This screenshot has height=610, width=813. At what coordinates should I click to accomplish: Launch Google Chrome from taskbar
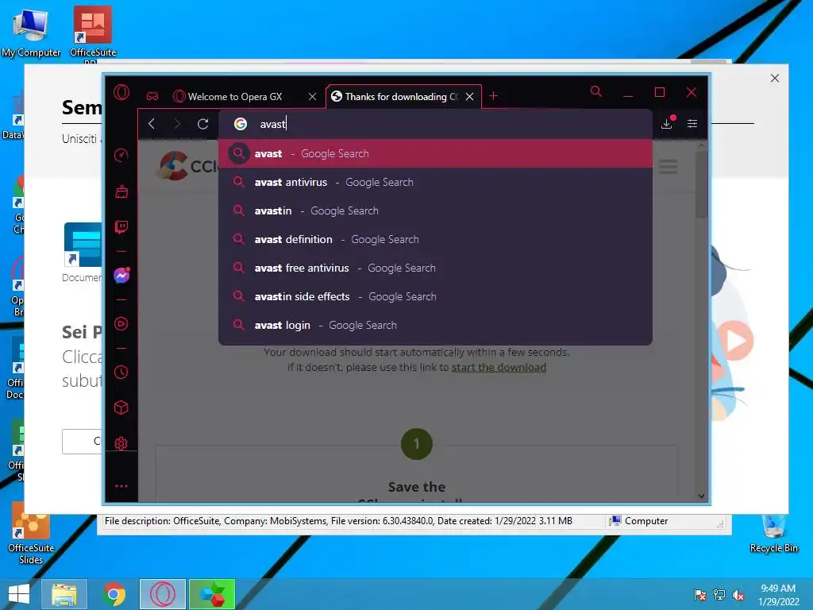[114, 594]
